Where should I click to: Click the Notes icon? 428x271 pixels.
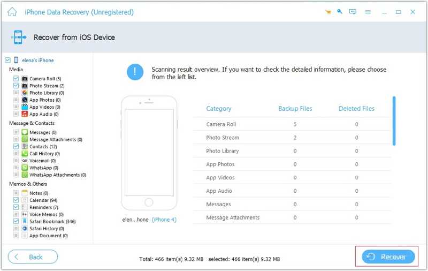click(25, 193)
